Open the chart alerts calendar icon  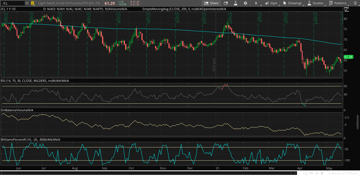click(226, 3)
